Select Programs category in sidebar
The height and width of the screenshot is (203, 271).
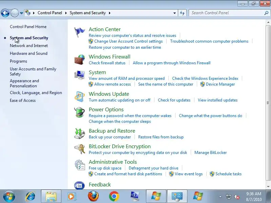19,61
